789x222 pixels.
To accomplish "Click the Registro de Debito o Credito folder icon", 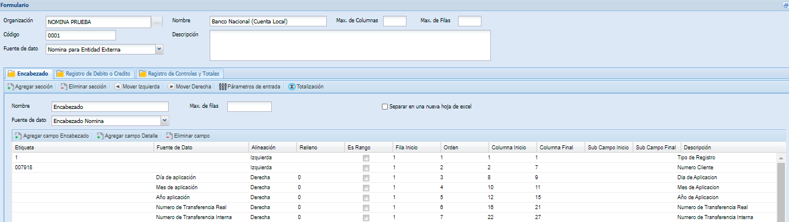I will 60,74.
